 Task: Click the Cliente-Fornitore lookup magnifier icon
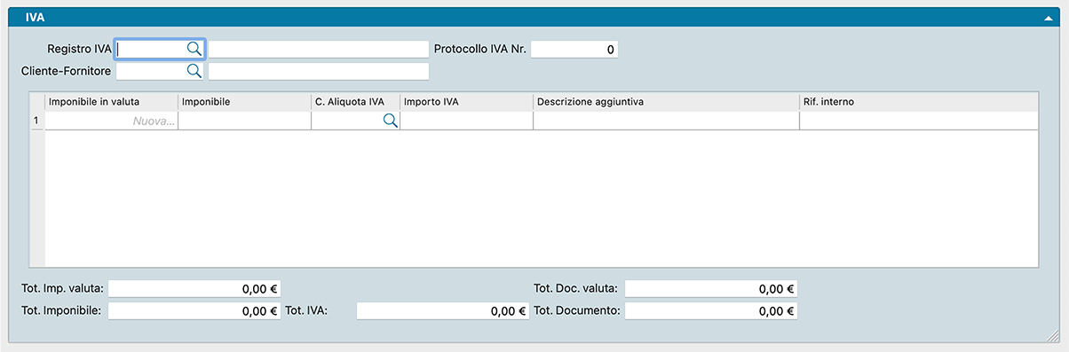[194, 71]
